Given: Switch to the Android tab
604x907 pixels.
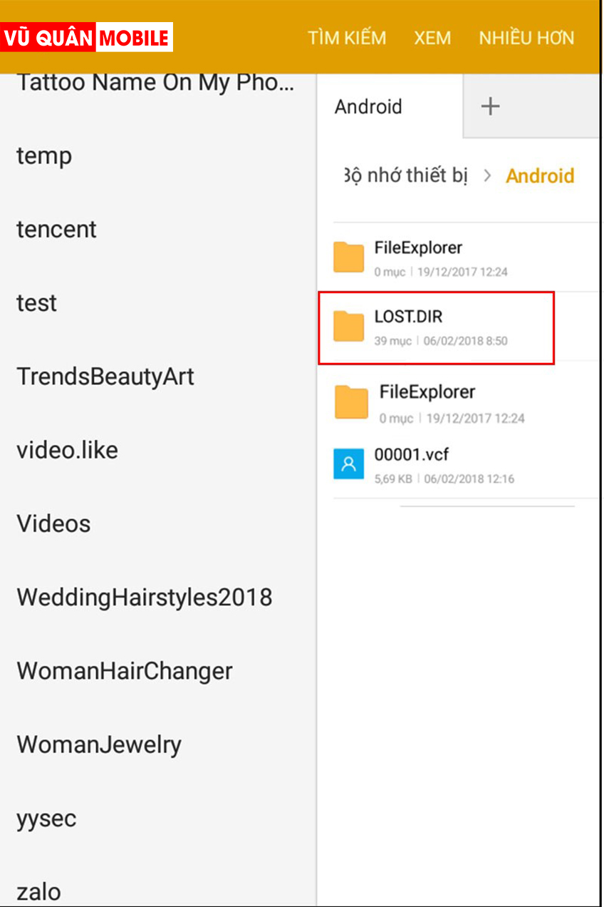Looking at the screenshot, I should (x=369, y=107).
